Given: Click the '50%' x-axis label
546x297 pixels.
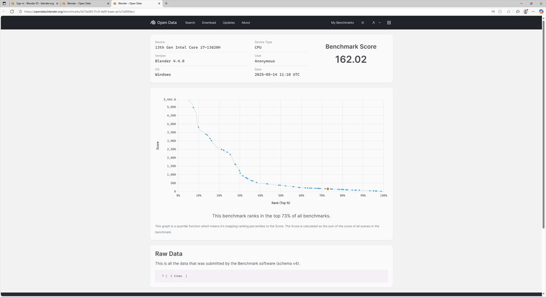Looking at the screenshot, I should [281, 195].
